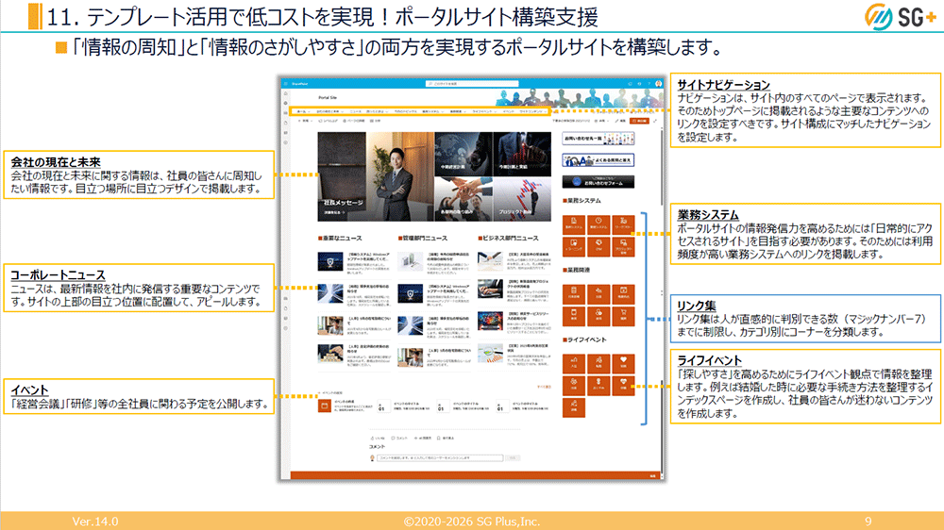Viewport: 944px width, 530px height.
Task: Click the orange calendar icon in events row
Action: pos(324,406)
